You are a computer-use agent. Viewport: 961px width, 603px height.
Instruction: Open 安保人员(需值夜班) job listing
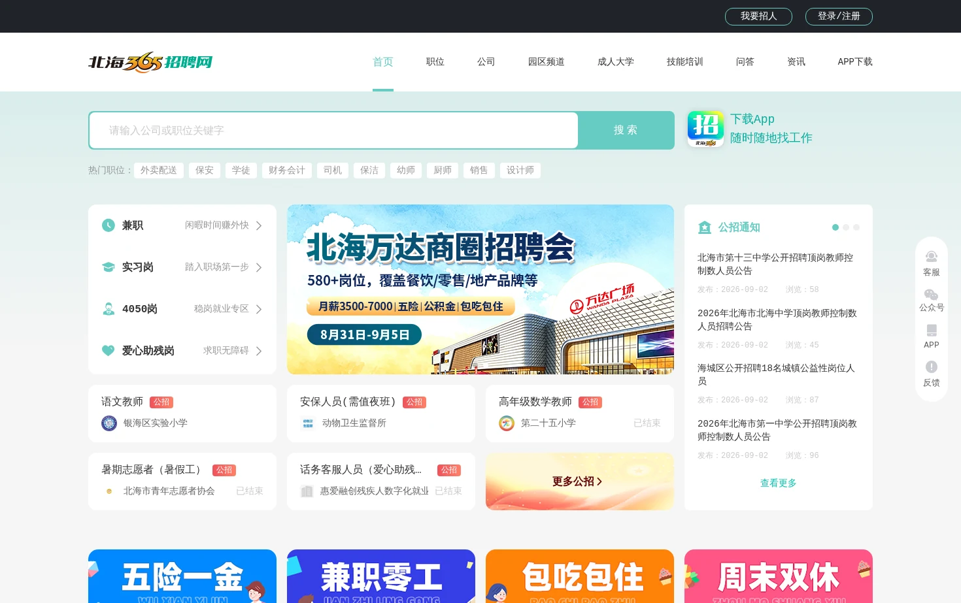click(x=381, y=414)
